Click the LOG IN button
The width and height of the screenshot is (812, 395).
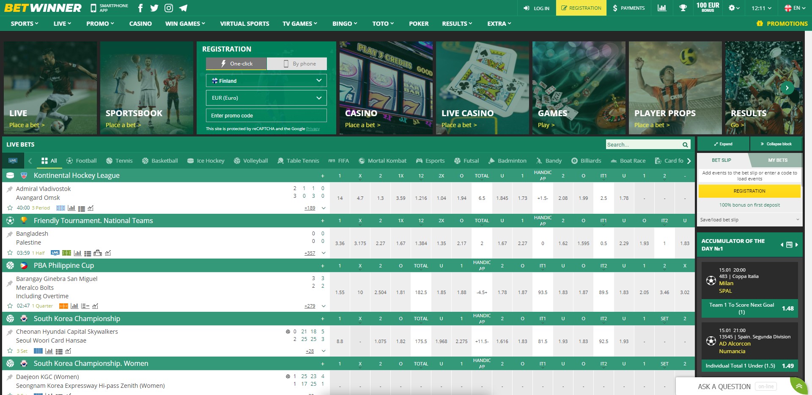pyautogui.click(x=537, y=8)
